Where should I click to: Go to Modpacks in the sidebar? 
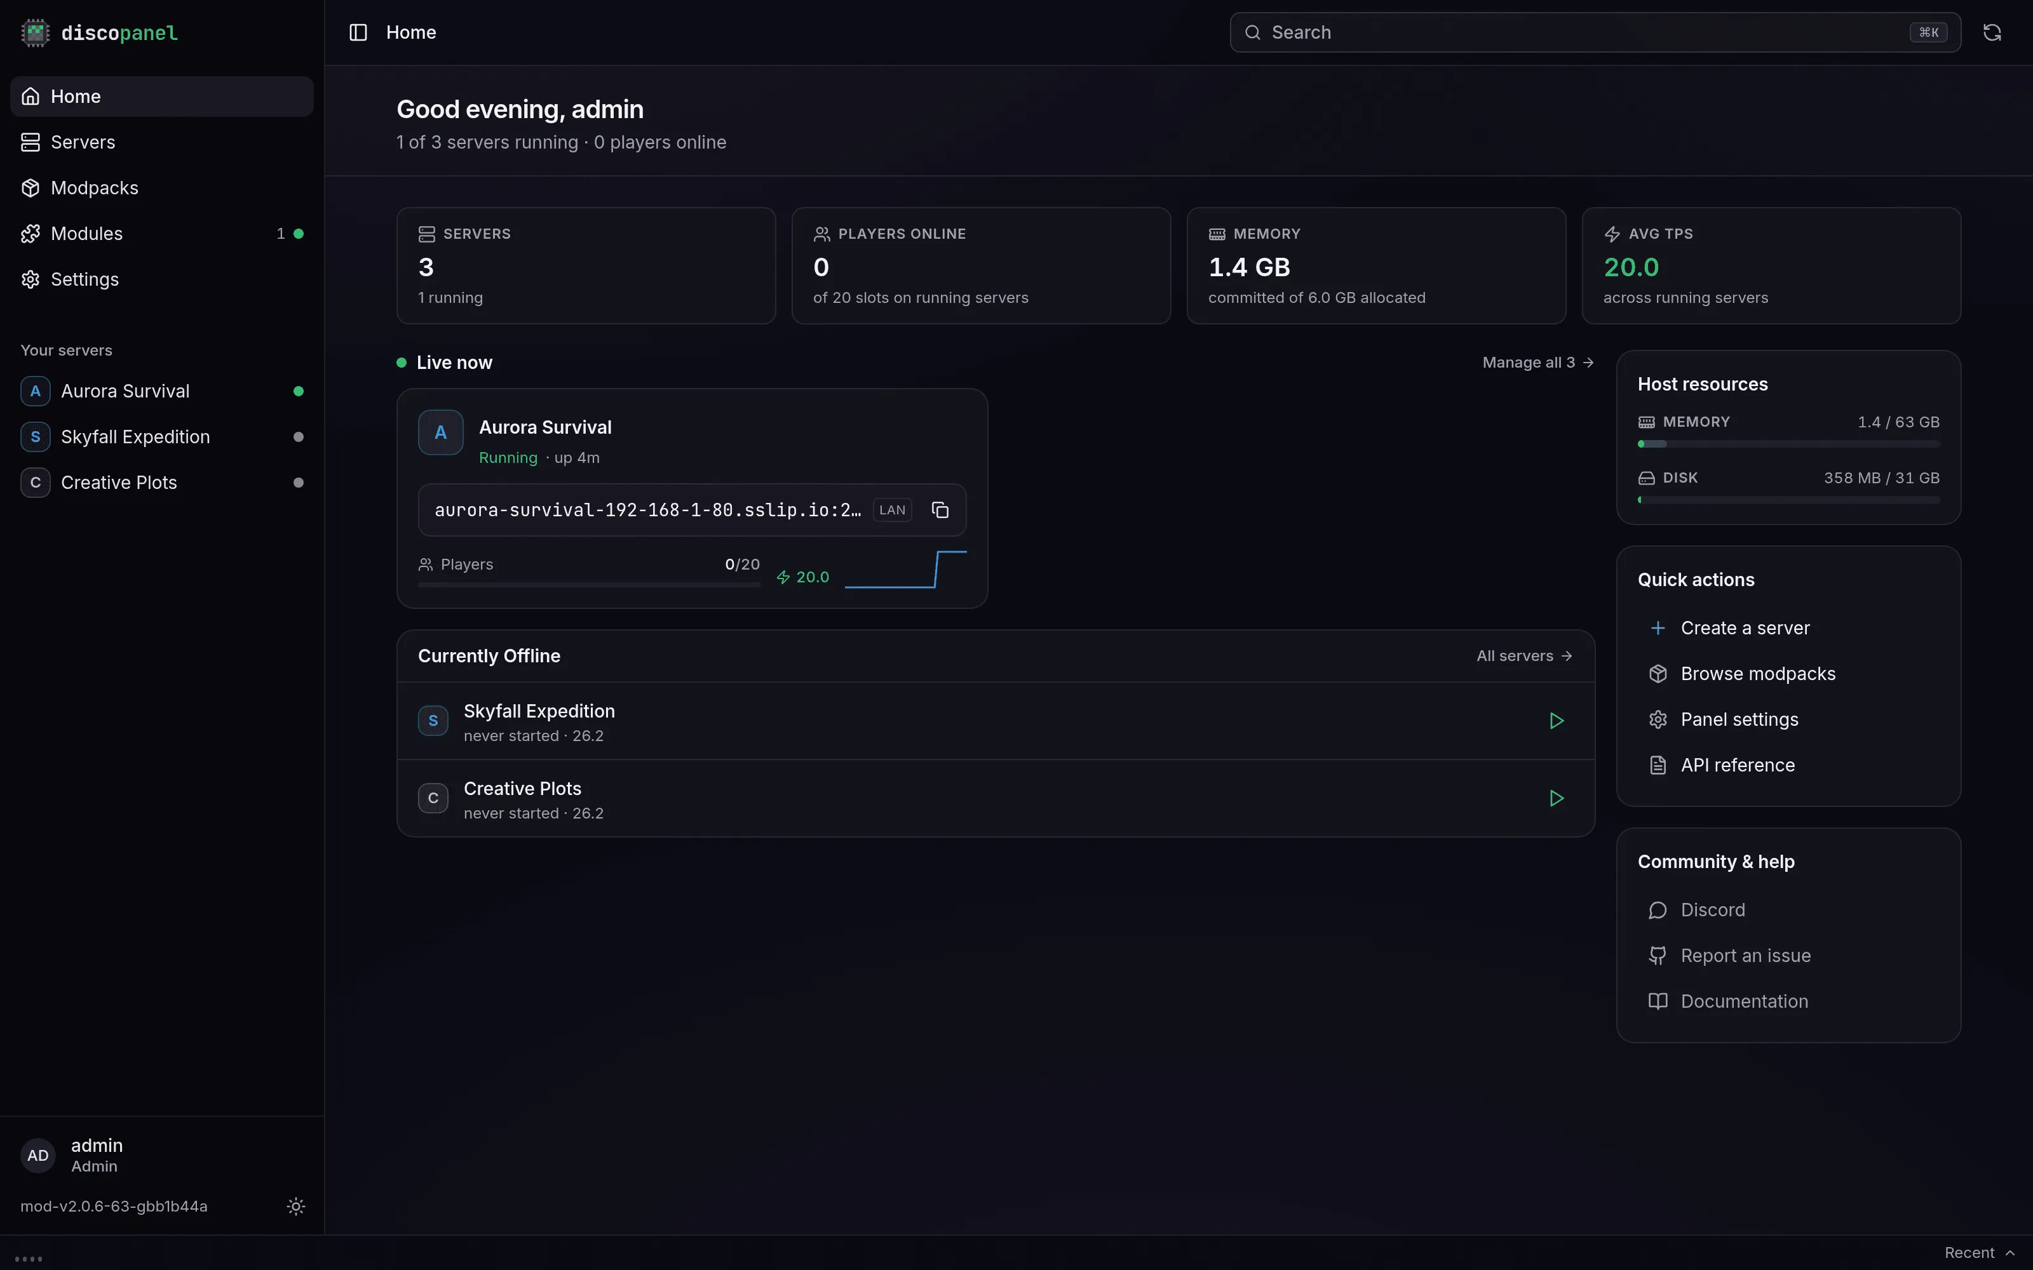[x=161, y=188]
